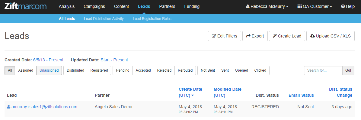Viewport: 361px width, 120px height.
Task: Sort by Dist. Status Change column
Action: click(340, 92)
